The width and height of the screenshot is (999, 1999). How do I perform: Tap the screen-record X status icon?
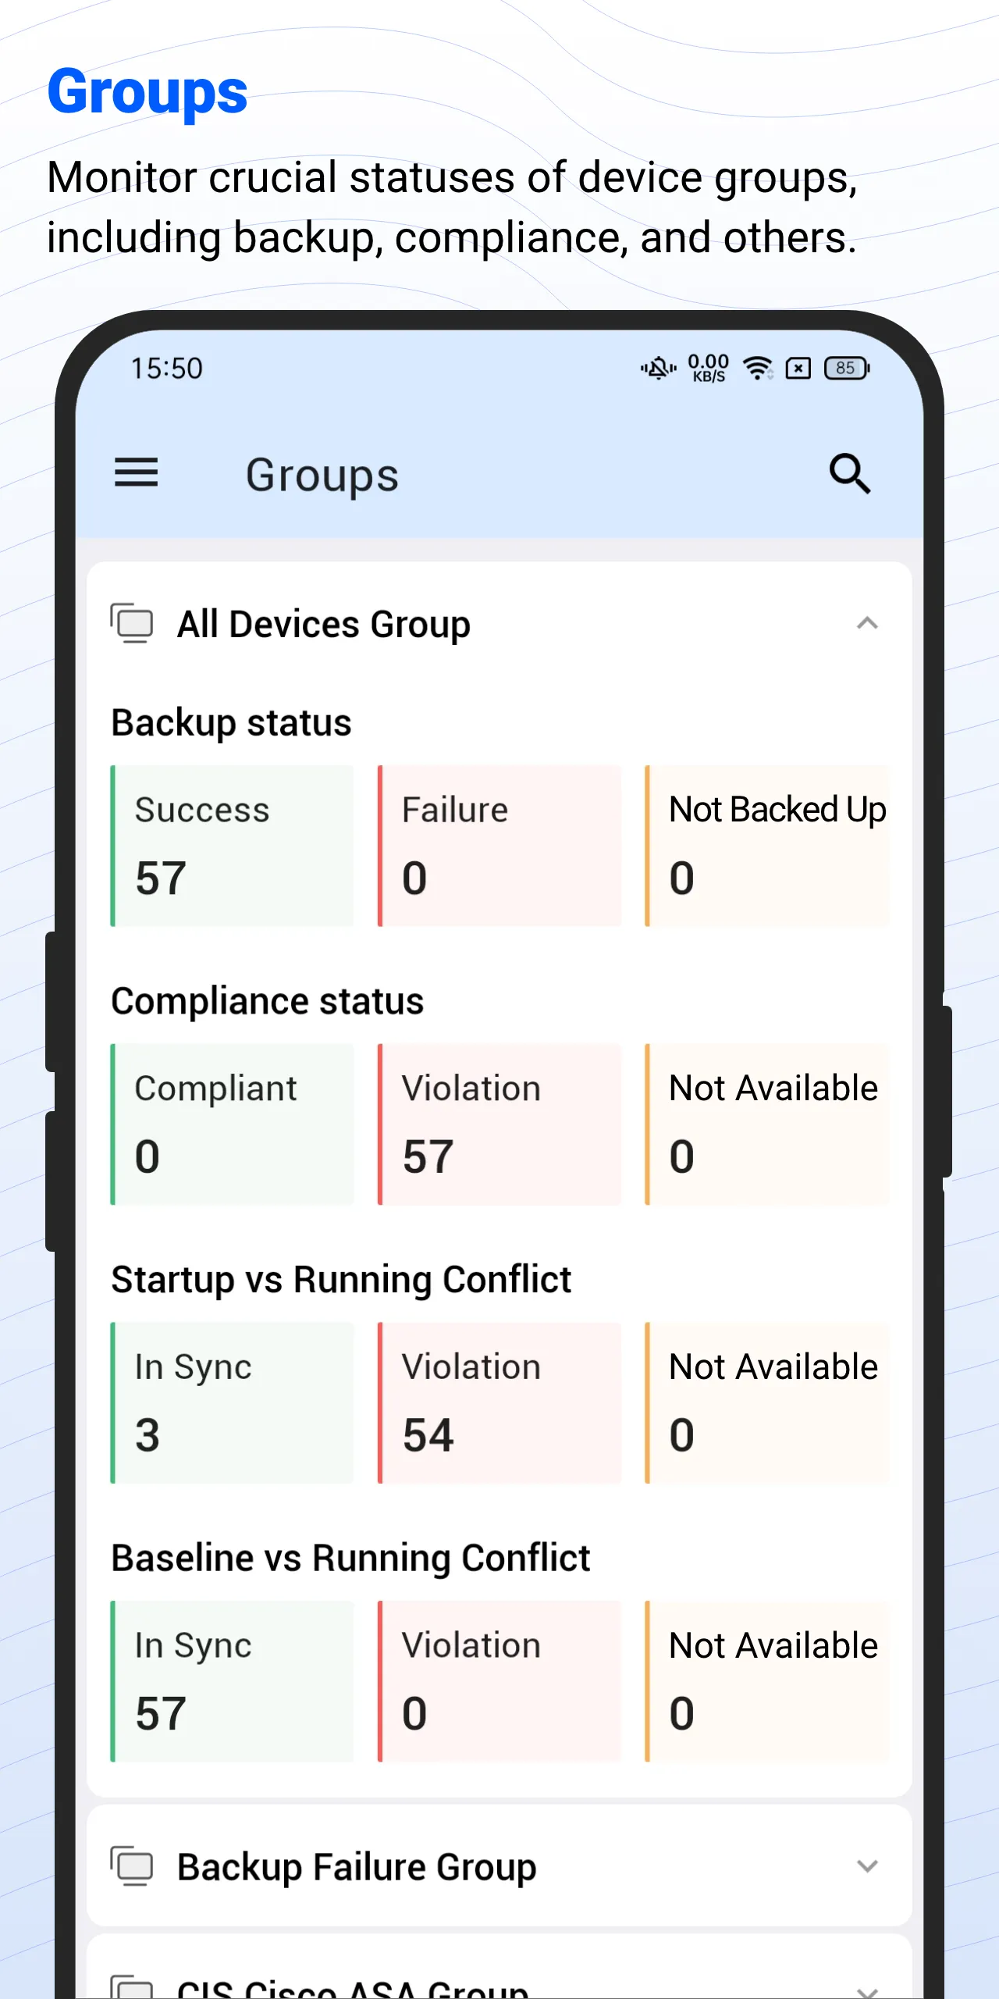pyautogui.click(x=798, y=368)
